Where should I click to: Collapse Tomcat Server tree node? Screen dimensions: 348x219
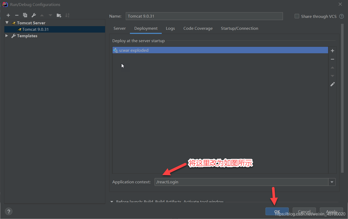click(x=7, y=23)
